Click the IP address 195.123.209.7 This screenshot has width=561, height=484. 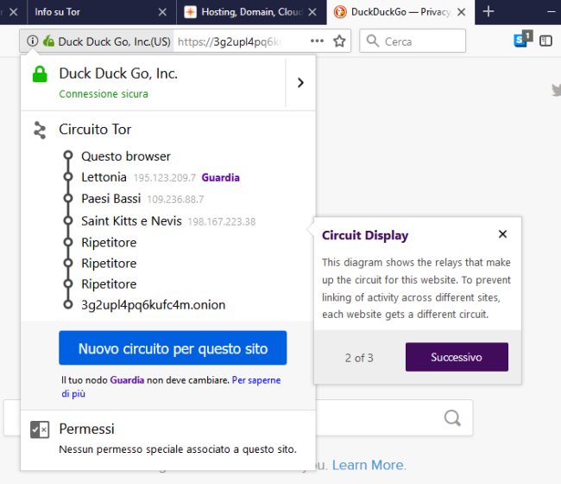tap(165, 178)
